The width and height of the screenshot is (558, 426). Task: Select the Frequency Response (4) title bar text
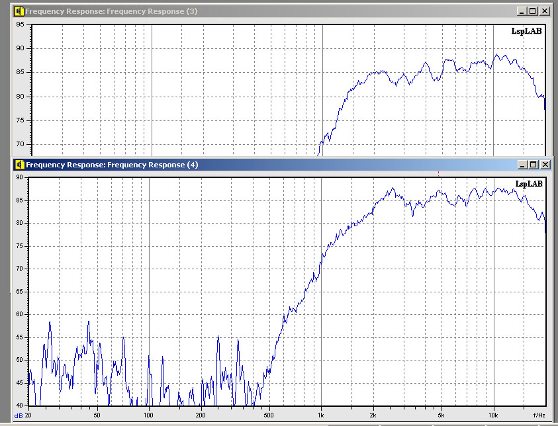tap(112, 165)
